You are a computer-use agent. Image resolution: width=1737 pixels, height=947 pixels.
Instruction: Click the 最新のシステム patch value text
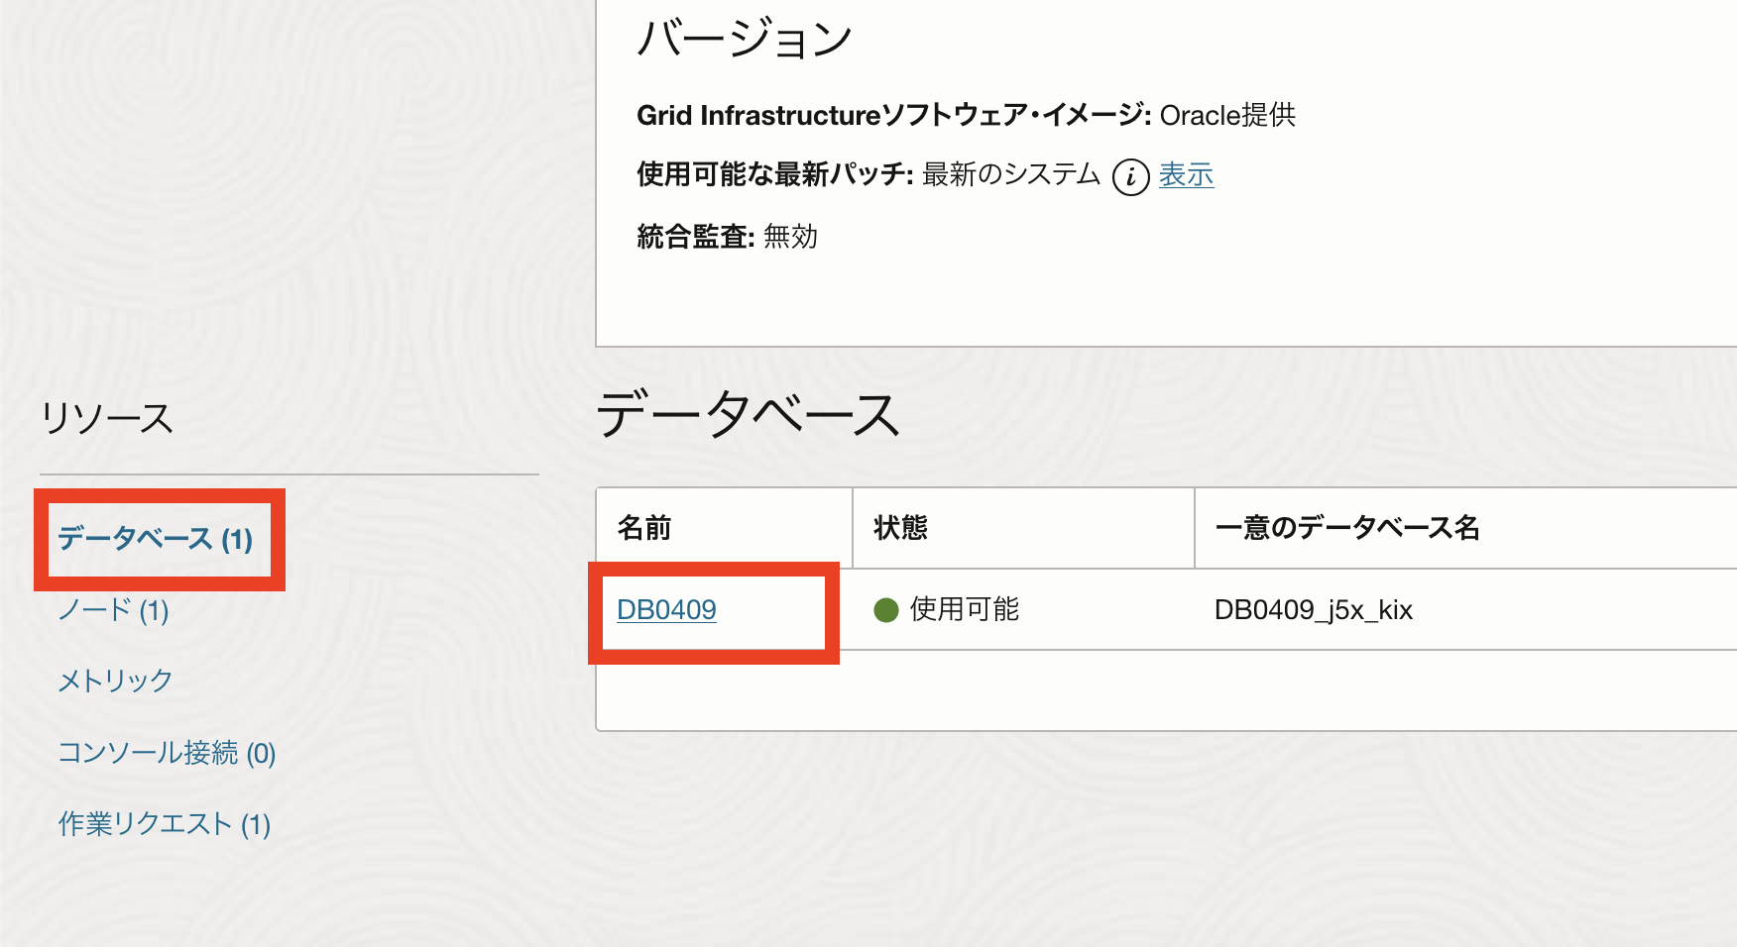tap(1010, 175)
